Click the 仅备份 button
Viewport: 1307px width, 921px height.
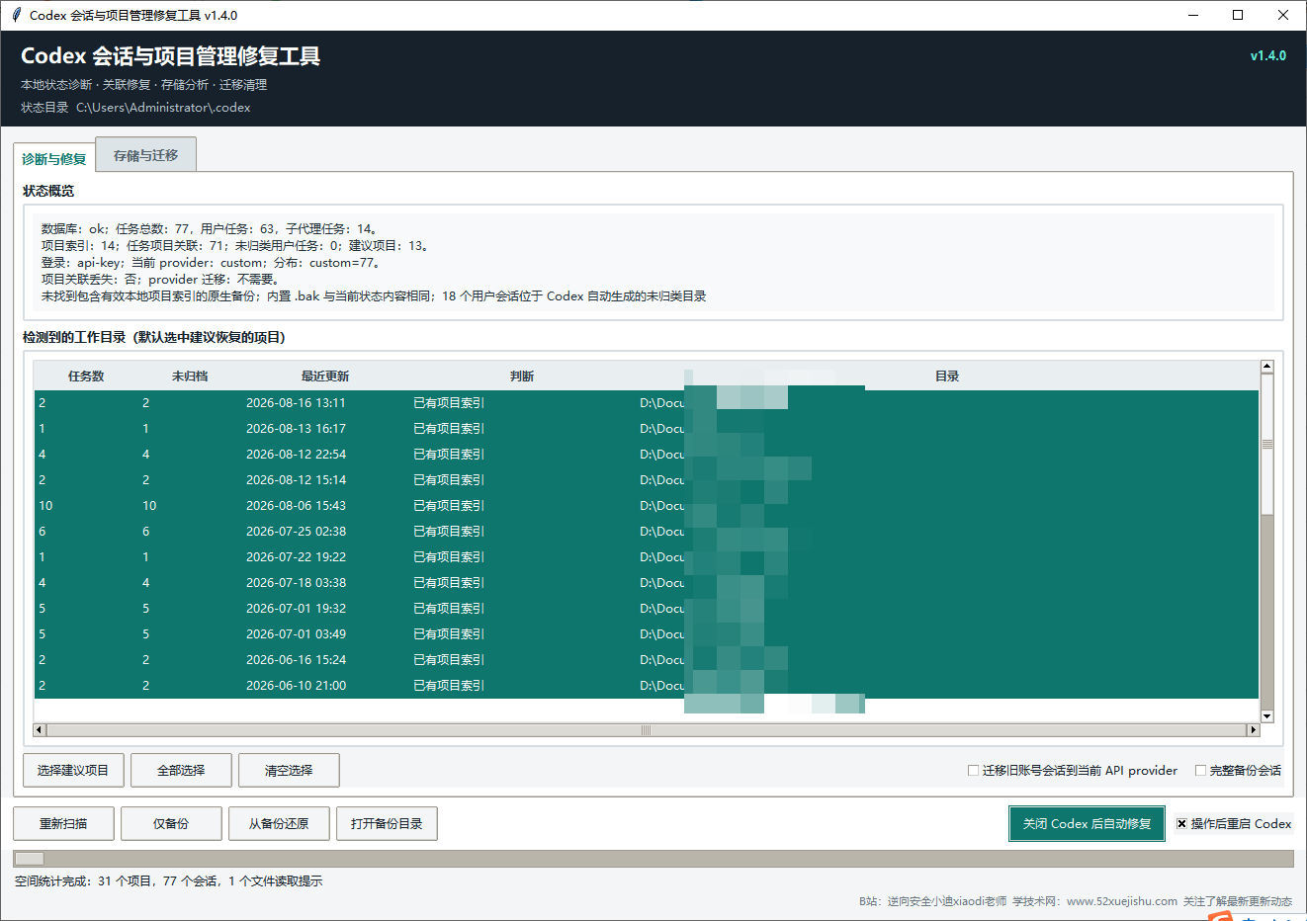click(x=171, y=823)
